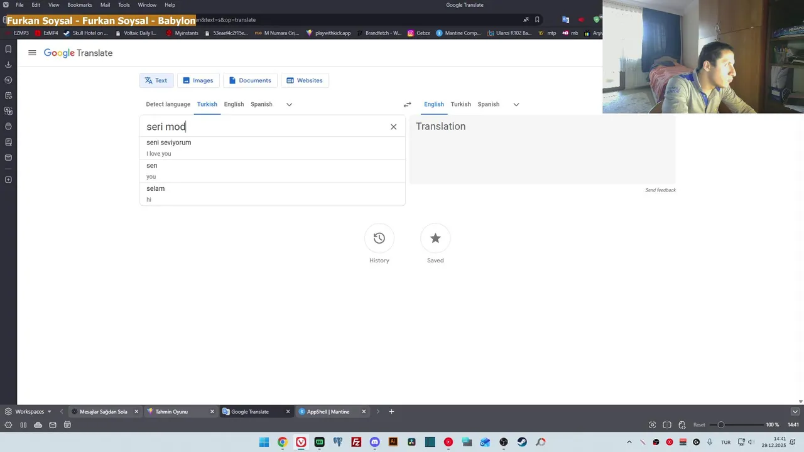
Task: Expand more target languages chevron
Action: point(516,104)
